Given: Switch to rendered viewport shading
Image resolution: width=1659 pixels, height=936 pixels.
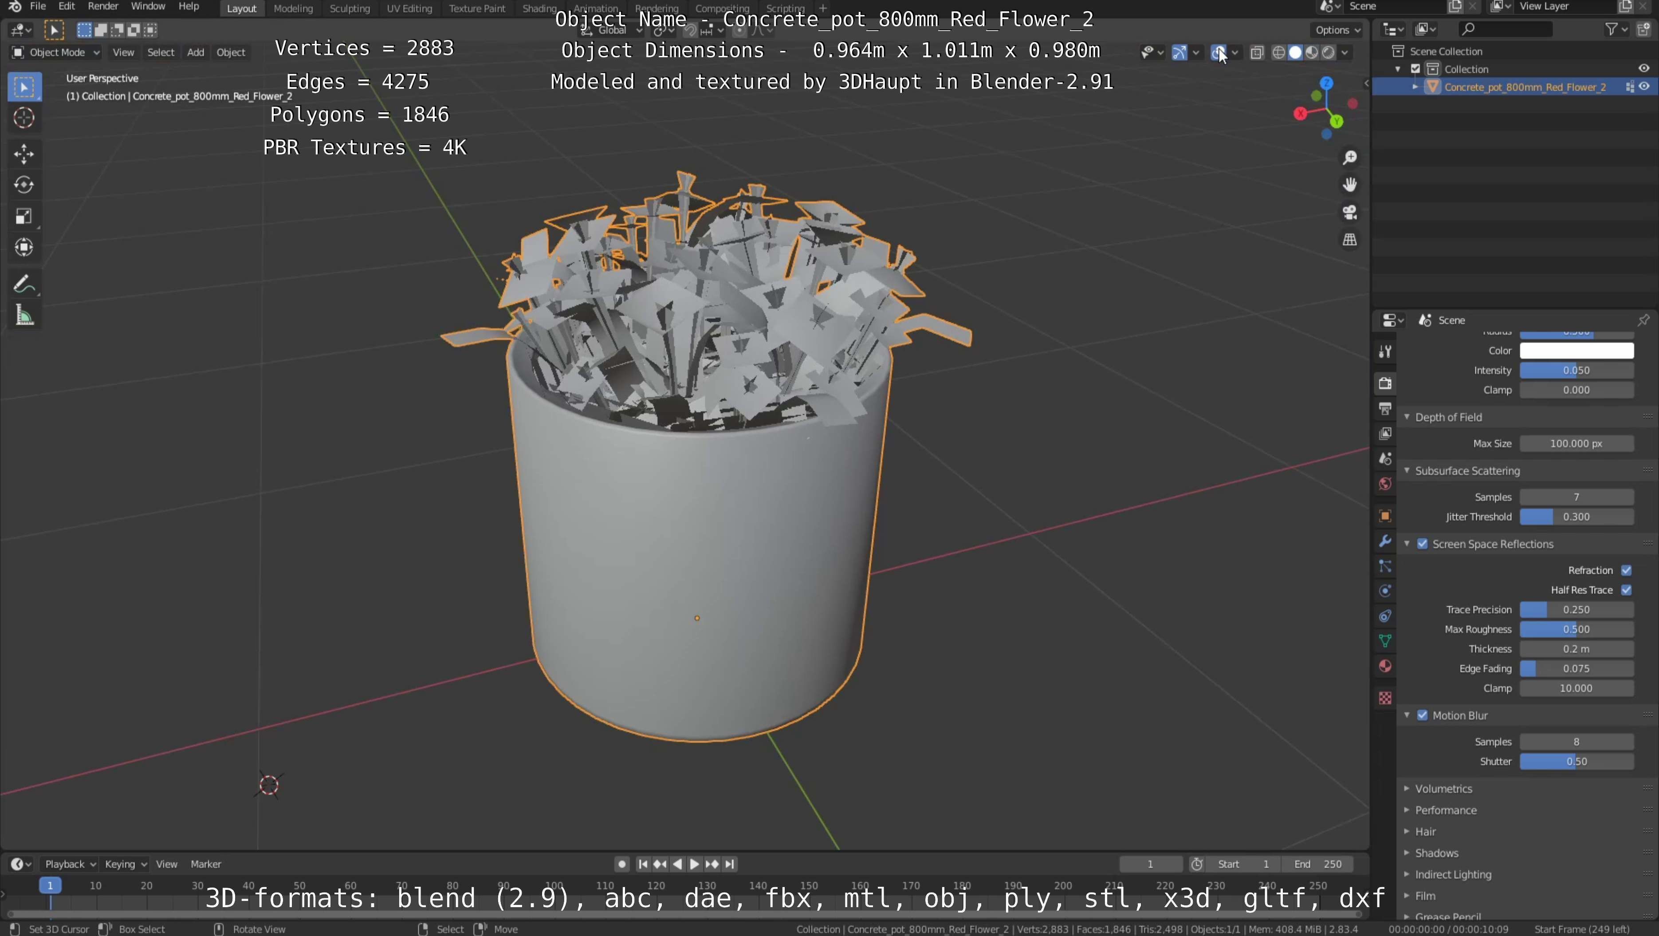Looking at the screenshot, I should click(x=1328, y=53).
